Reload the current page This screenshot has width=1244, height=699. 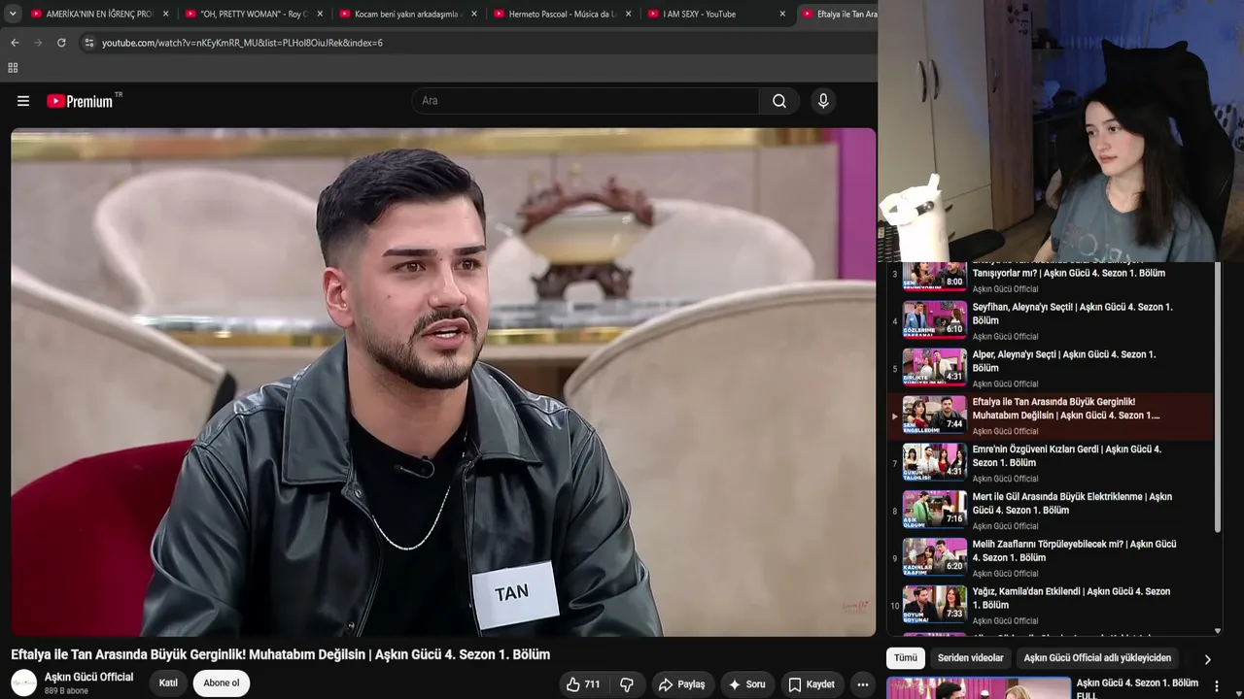pos(61,43)
